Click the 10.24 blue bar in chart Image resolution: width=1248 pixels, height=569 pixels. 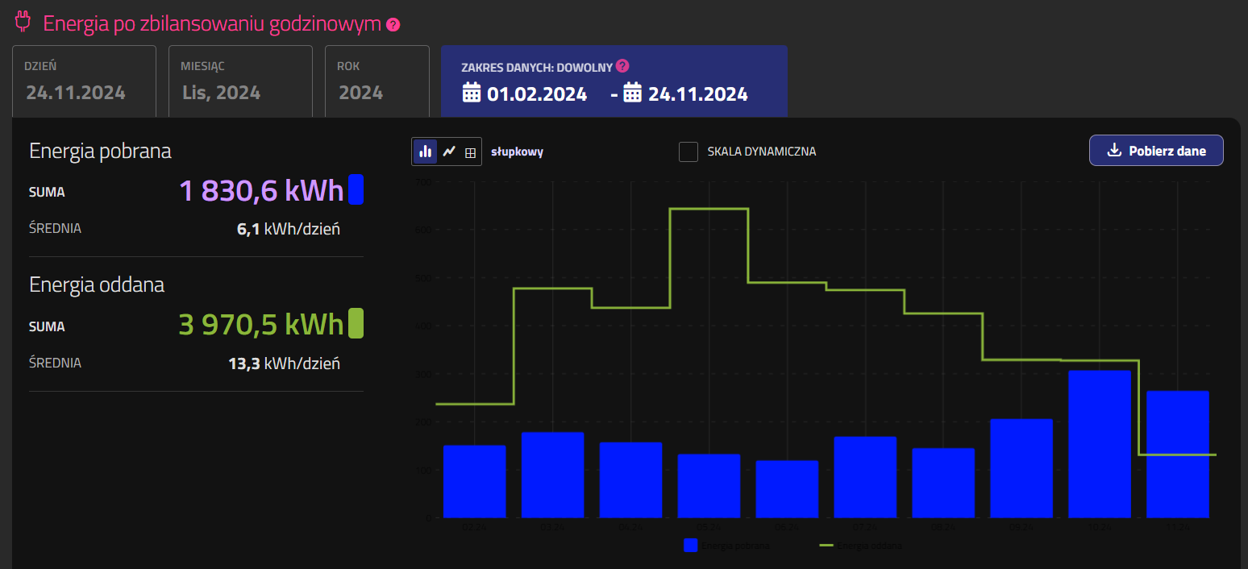[x=1099, y=443]
